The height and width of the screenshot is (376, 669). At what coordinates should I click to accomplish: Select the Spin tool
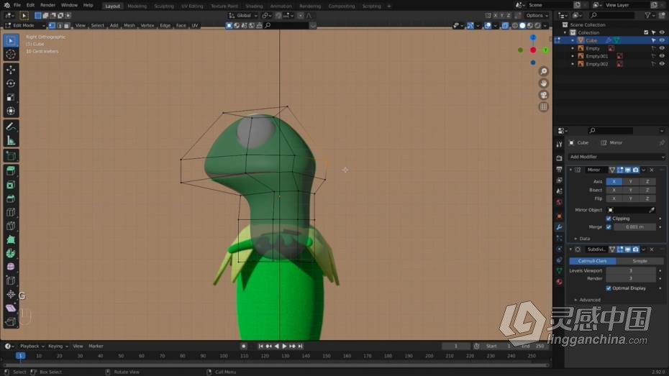coord(11,253)
